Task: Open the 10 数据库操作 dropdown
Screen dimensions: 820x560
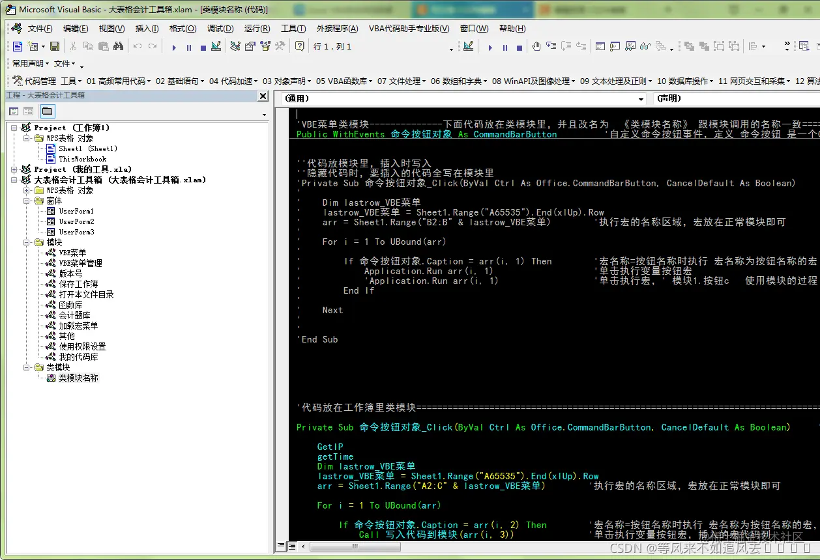Action: click(x=685, y=81)
